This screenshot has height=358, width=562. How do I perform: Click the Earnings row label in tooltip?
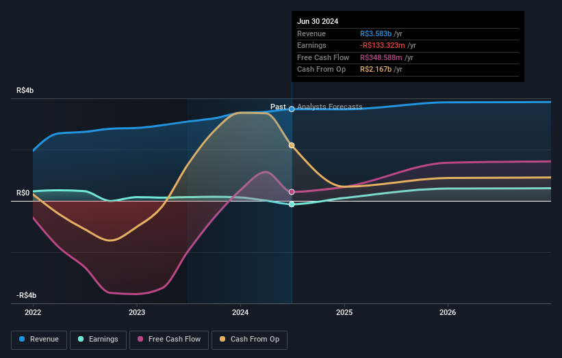click(x=312, y=45)
